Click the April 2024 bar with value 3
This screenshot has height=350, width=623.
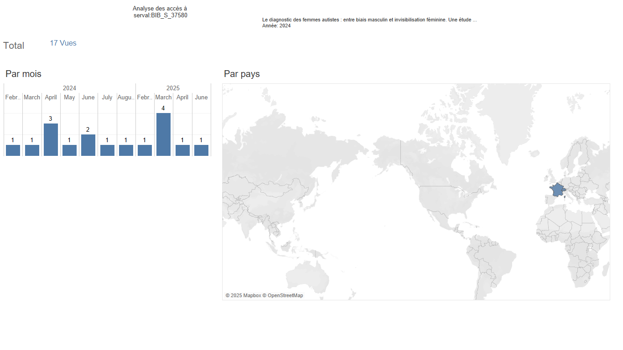(51, 139)
